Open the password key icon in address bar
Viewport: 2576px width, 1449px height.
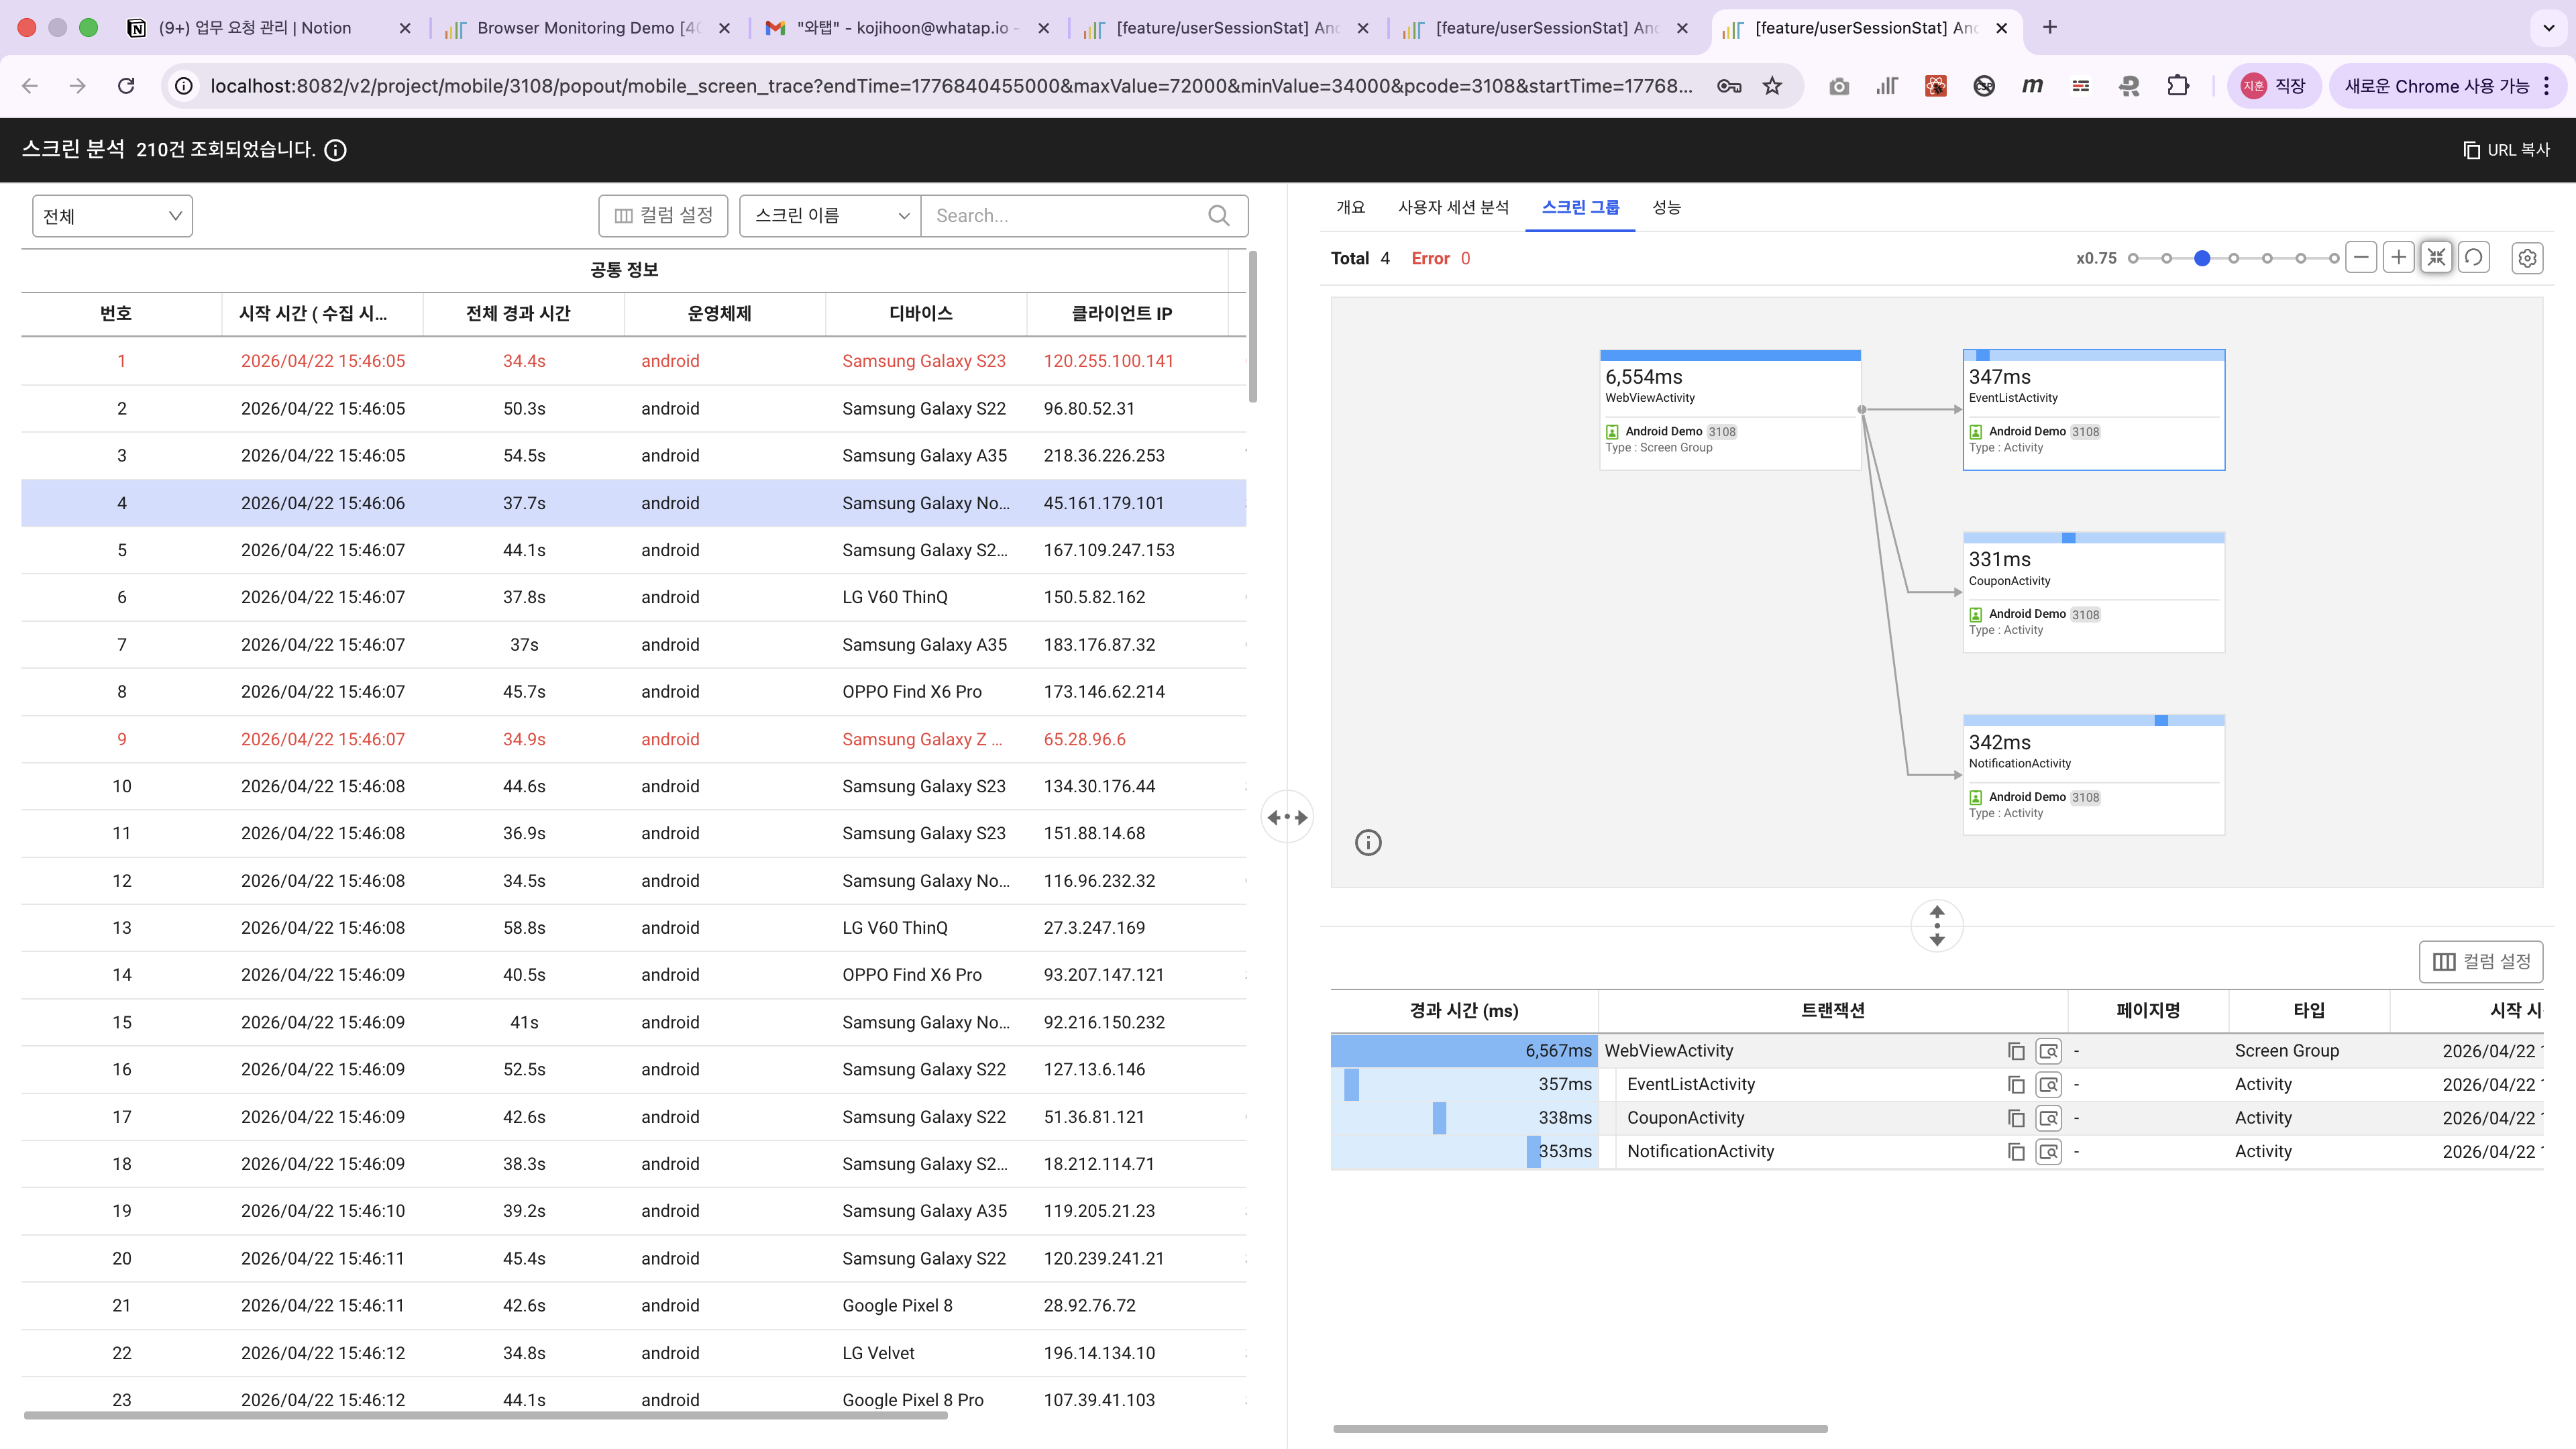(1729, 86)
